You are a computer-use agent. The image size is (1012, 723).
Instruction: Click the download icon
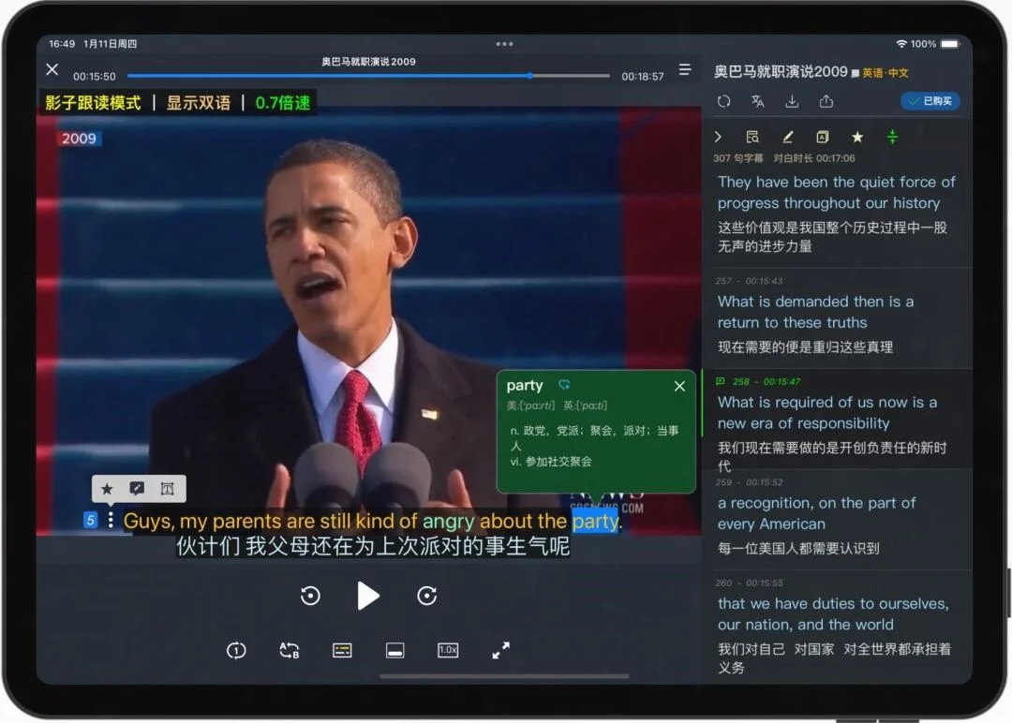[x=792, y=101]
